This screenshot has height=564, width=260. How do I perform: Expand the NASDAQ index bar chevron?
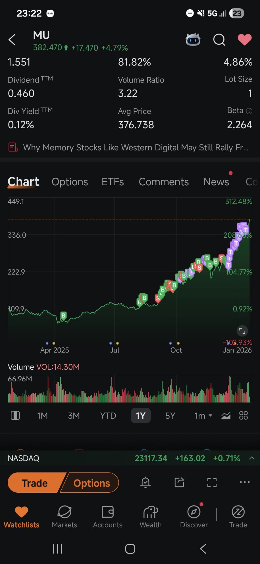[x=251, y=458]
